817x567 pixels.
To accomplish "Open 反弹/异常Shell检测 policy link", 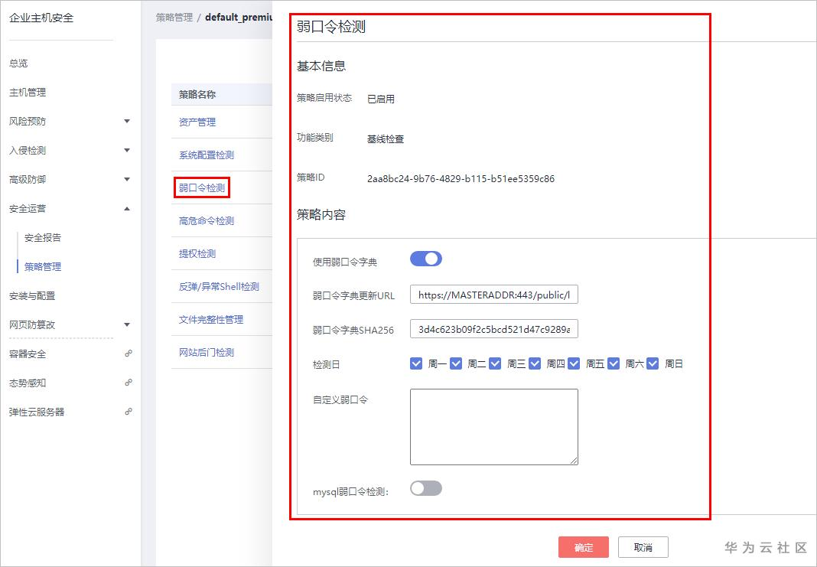I will 219,286.
